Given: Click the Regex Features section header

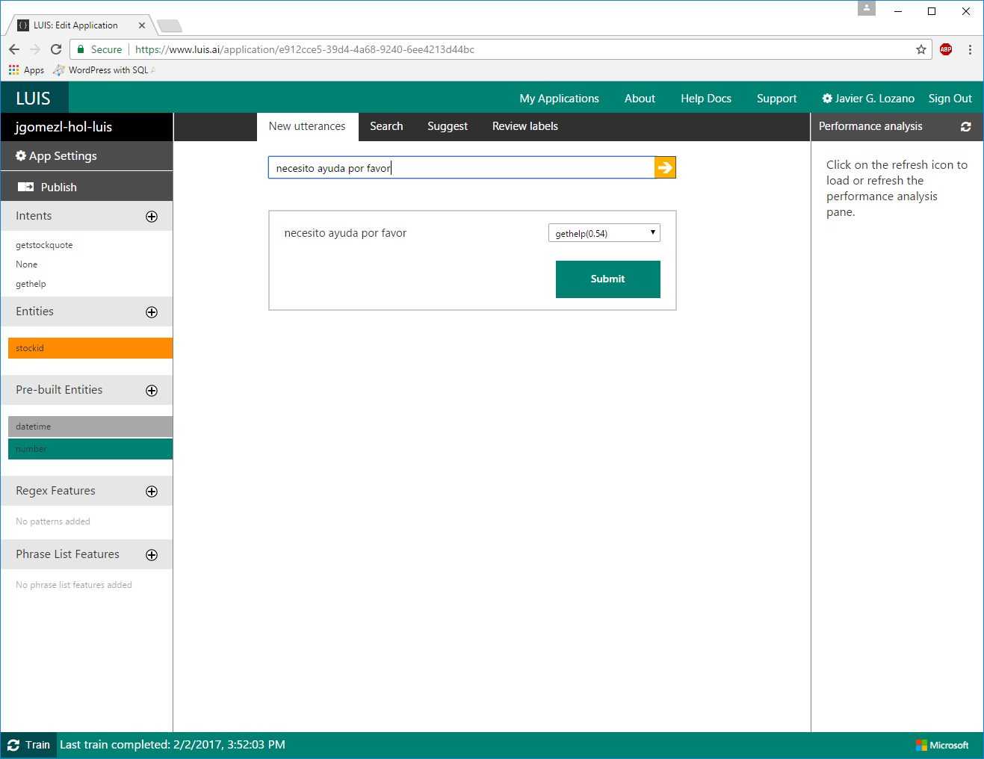Looking at the screenshot, I should point(55,491).
